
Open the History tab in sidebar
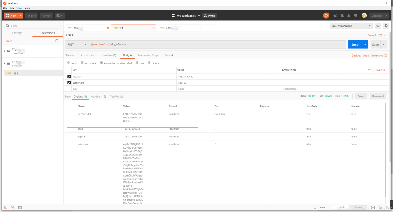[x=17, y=33]
